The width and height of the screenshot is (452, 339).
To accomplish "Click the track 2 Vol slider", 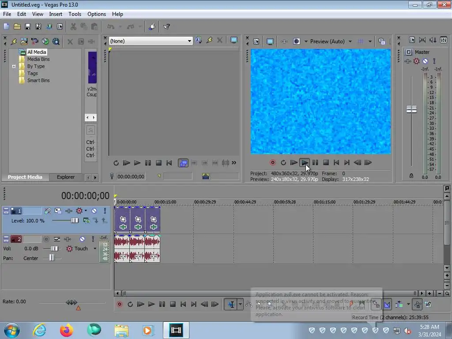I will [x=54, y=249].
